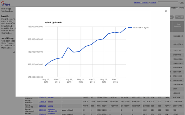185x115 pixels.
Task: Open Release Notes sidebar link
Action: point(8,31)
